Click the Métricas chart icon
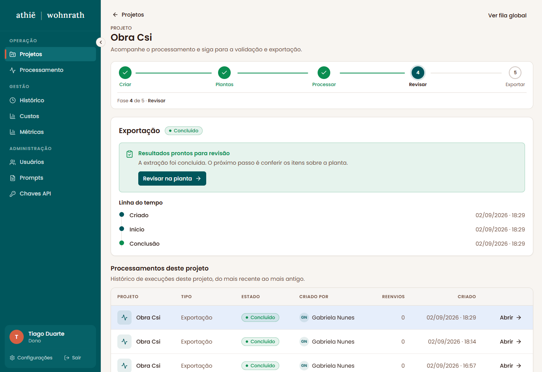Screen dimensions: 542x372 click(13, 132)
